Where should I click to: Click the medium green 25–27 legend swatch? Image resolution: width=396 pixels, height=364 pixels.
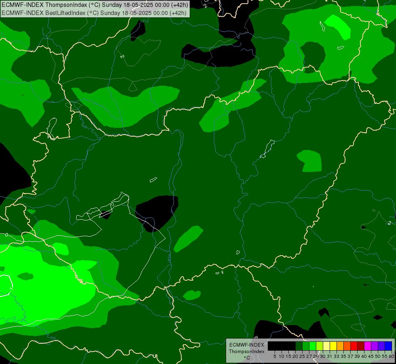(305, 346)
